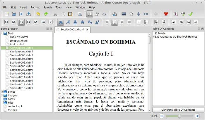This screenshot has width=205, height=120.
Task: Redo with the green arrow icon
Action: click(46, 14)
